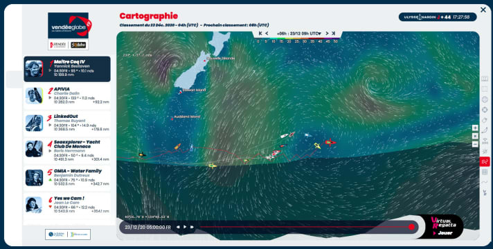
Task: Click the grid icon below the red wind icon
Action: 485,172
